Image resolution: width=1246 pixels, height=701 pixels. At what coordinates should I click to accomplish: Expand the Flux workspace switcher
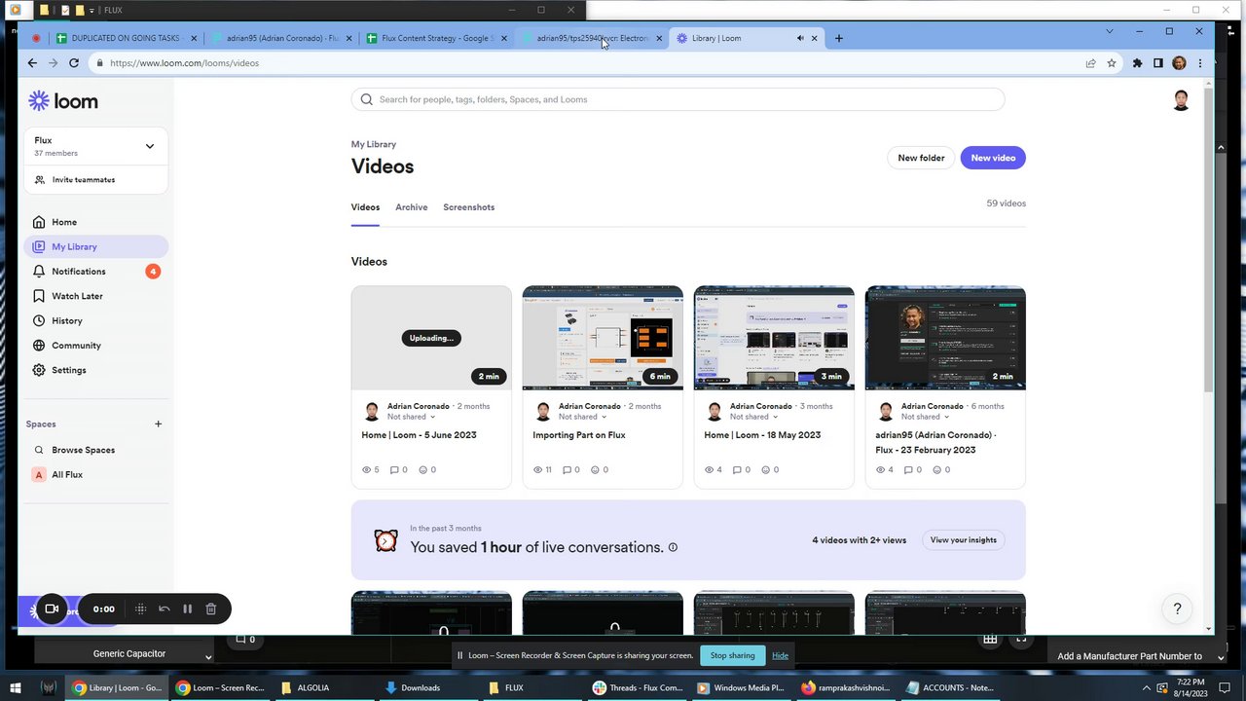[x=149, y=146]
